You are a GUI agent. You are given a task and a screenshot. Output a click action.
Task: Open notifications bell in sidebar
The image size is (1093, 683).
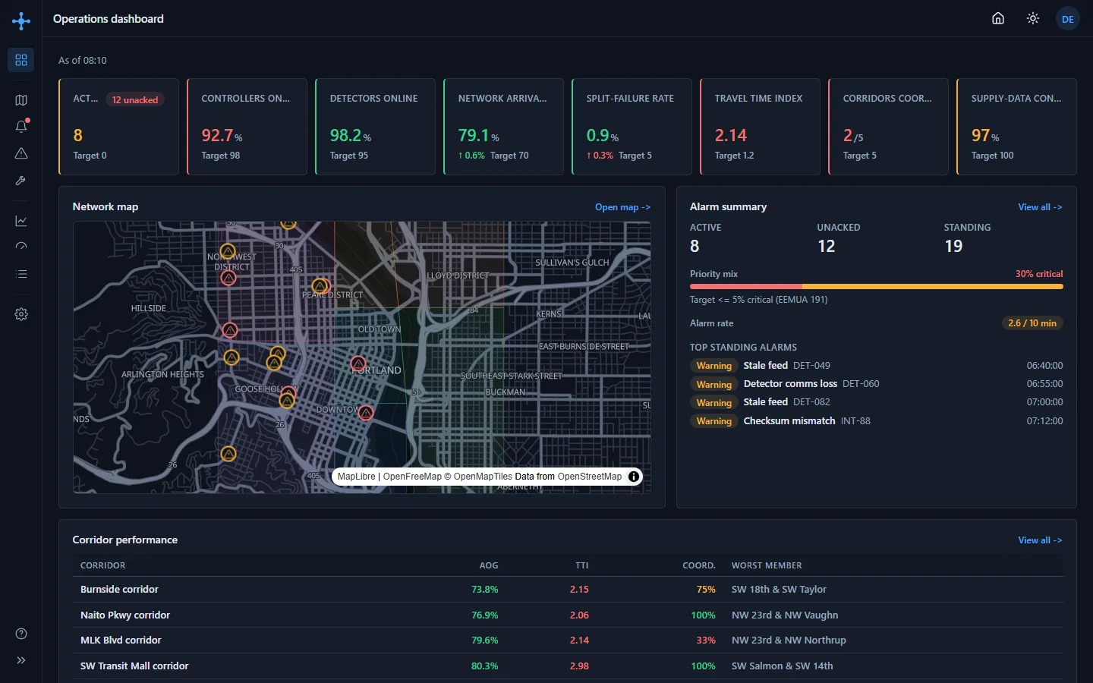(x=21, y=127)
